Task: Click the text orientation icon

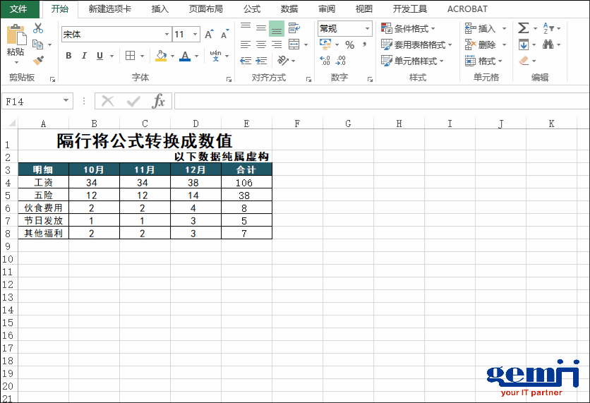Action: click(x=282, y=60)
